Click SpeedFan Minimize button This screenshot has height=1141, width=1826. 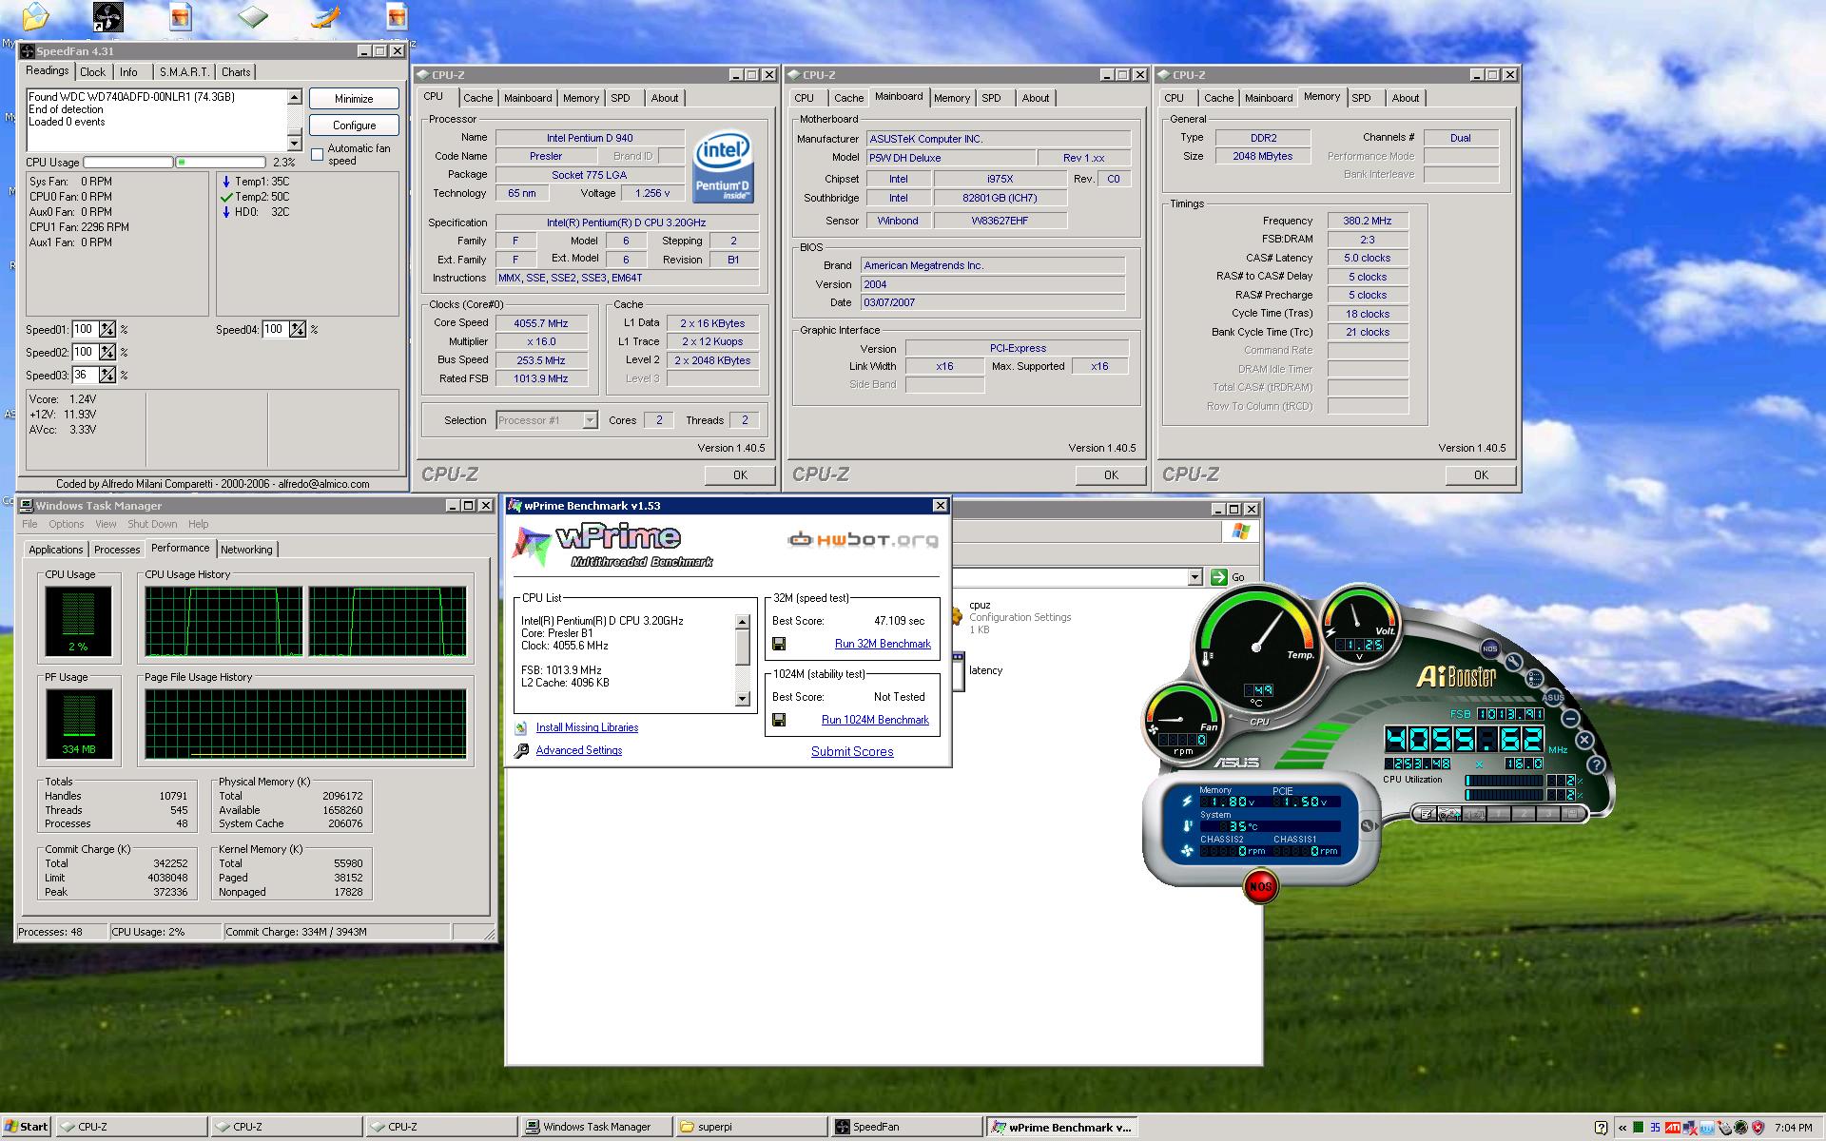tap(354, 99)
